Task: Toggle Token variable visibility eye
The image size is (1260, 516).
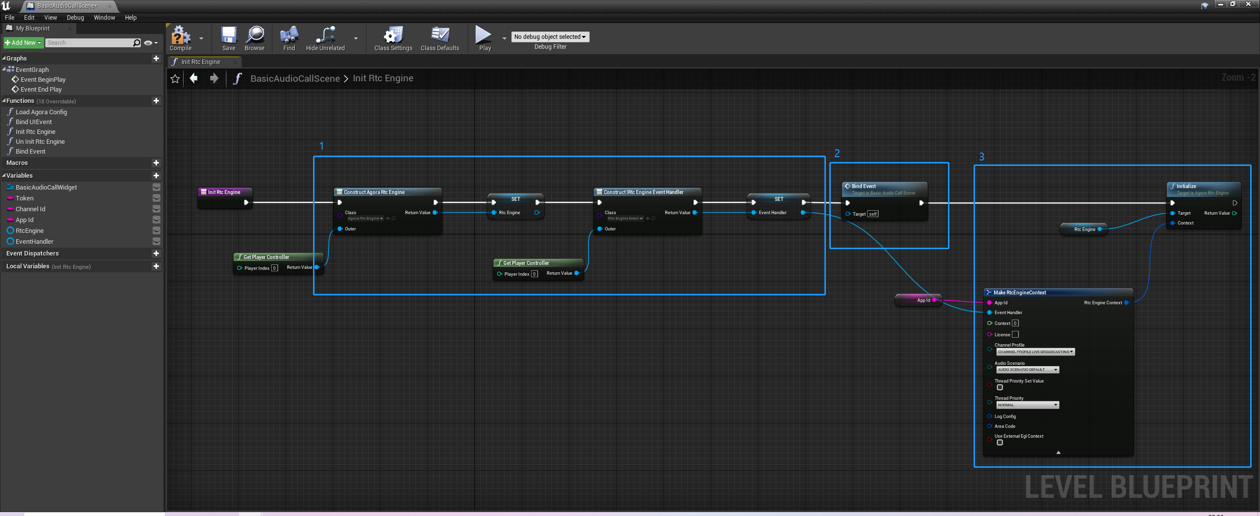Action: tap(157, 198)
